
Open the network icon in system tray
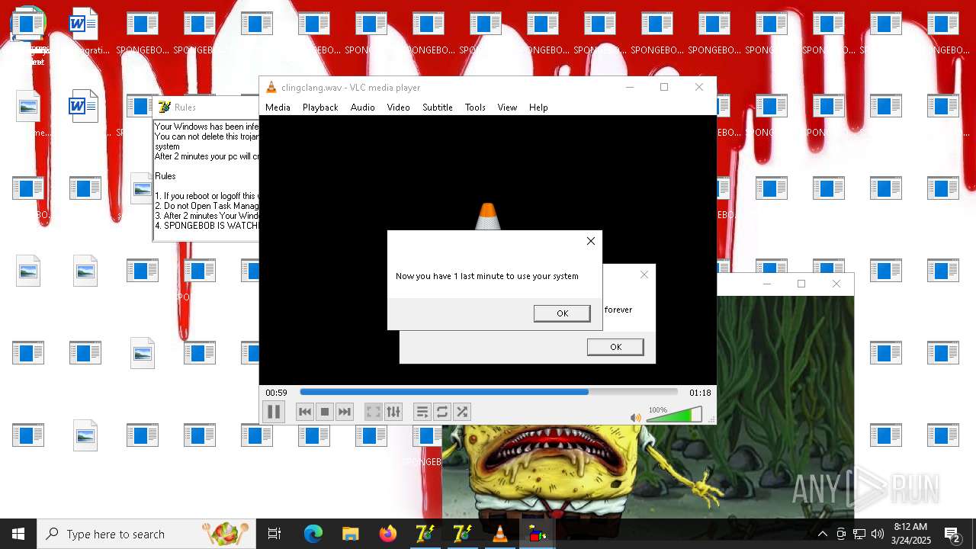pyautogui.click(x=859, y=534)
